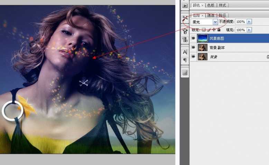The width and height of the screenshot is (269, 165).
Task: Toggle lock position move icon
Action: 214,30
